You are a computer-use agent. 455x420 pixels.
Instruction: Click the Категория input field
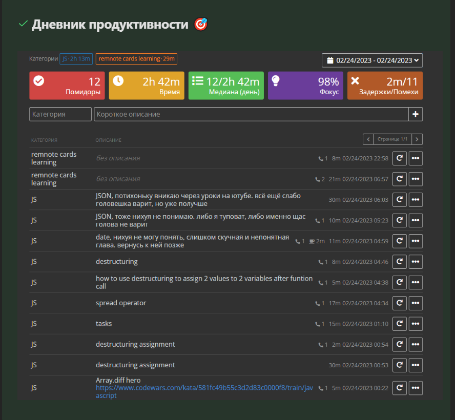(x=60, y=114)
